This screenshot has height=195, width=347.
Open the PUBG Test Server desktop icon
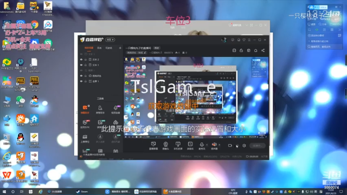[x=34, y=83]
